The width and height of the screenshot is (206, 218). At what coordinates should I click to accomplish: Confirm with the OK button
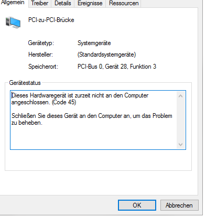137,205
